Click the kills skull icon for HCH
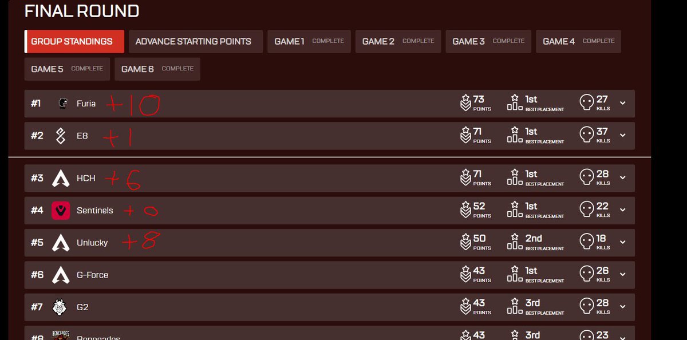 tap(587, 177)
